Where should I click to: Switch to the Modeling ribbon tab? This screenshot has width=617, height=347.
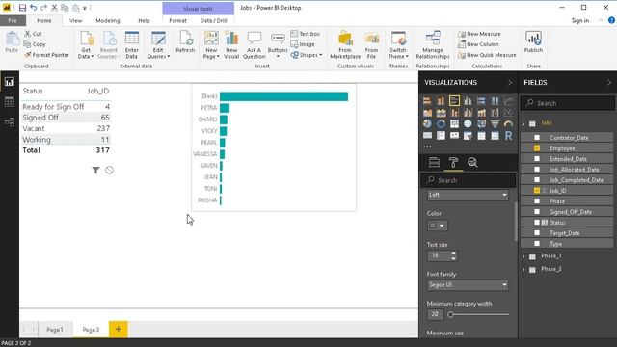[x=107, y=20]
